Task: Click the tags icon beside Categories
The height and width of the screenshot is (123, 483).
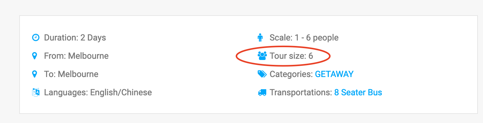Action: [x=262, y=74]
